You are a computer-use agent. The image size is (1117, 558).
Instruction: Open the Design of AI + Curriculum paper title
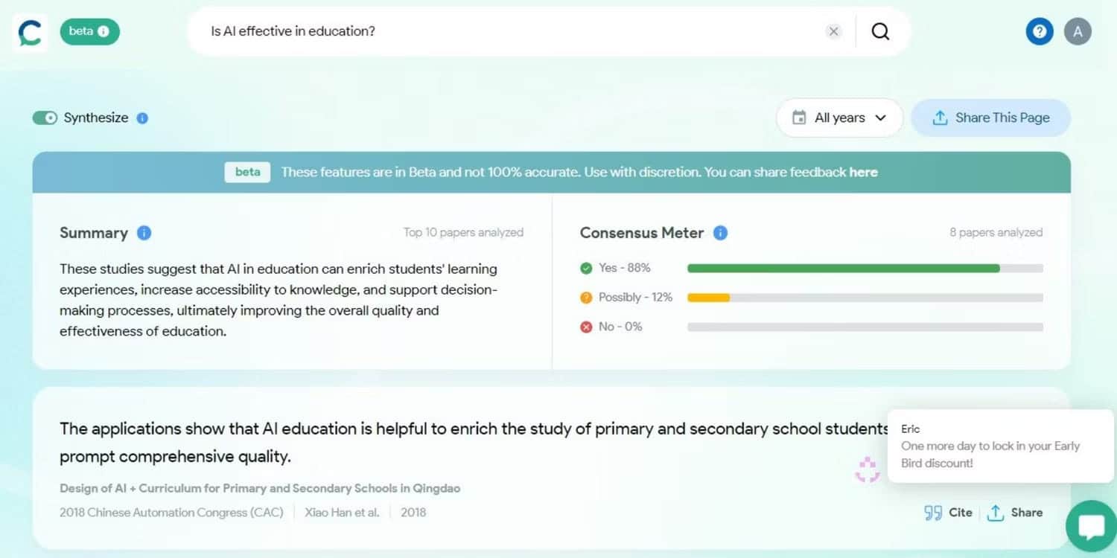pyautogui.click(x=260, y=489)
